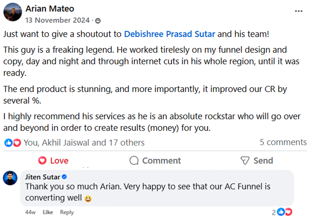Click the red Love reaction icon under the post
311x219 pixels.
click(17, 143)
